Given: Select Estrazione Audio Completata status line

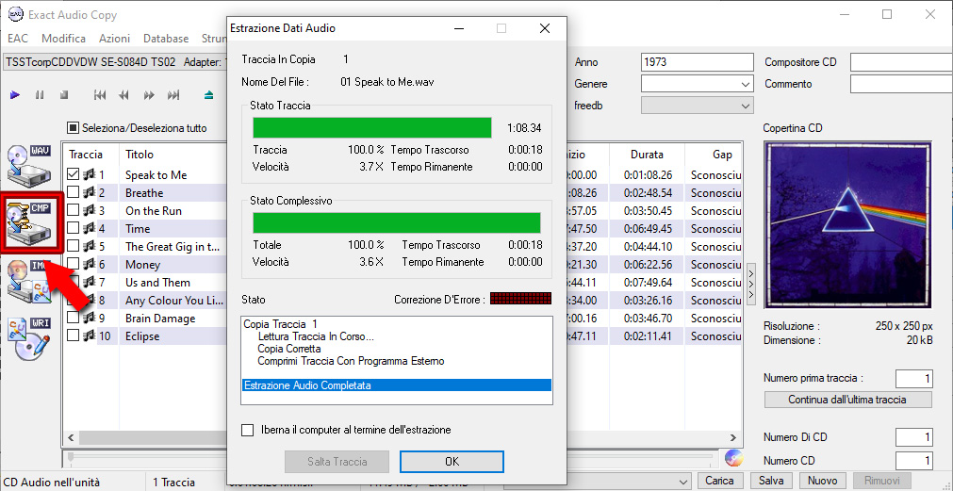Looking at the screenshot, I should [397, 385].
